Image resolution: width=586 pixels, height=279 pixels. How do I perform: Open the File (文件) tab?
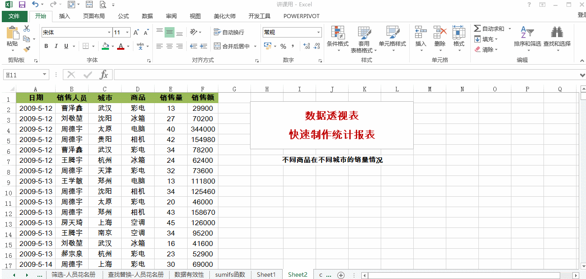click(14, 16)
